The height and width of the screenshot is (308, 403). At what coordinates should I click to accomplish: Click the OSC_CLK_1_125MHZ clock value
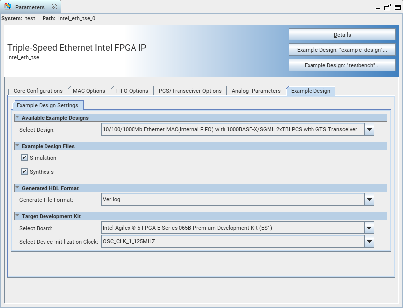(233, 241)
